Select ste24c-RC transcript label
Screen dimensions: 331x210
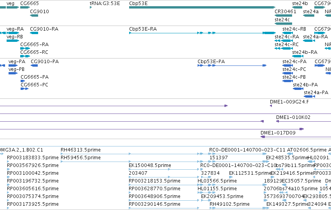pyautogui.click(x=286, y=44)
